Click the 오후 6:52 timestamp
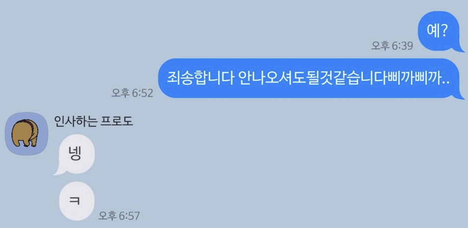The height and width of the screenshot is (228, 468). 132,93
